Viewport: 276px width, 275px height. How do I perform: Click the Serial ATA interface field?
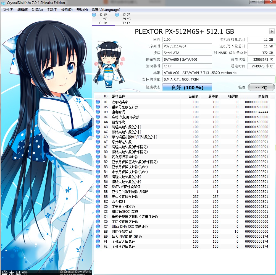(x=187, y=53)
